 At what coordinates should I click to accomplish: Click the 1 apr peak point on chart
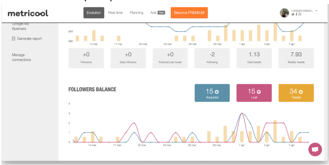[242, 113]
